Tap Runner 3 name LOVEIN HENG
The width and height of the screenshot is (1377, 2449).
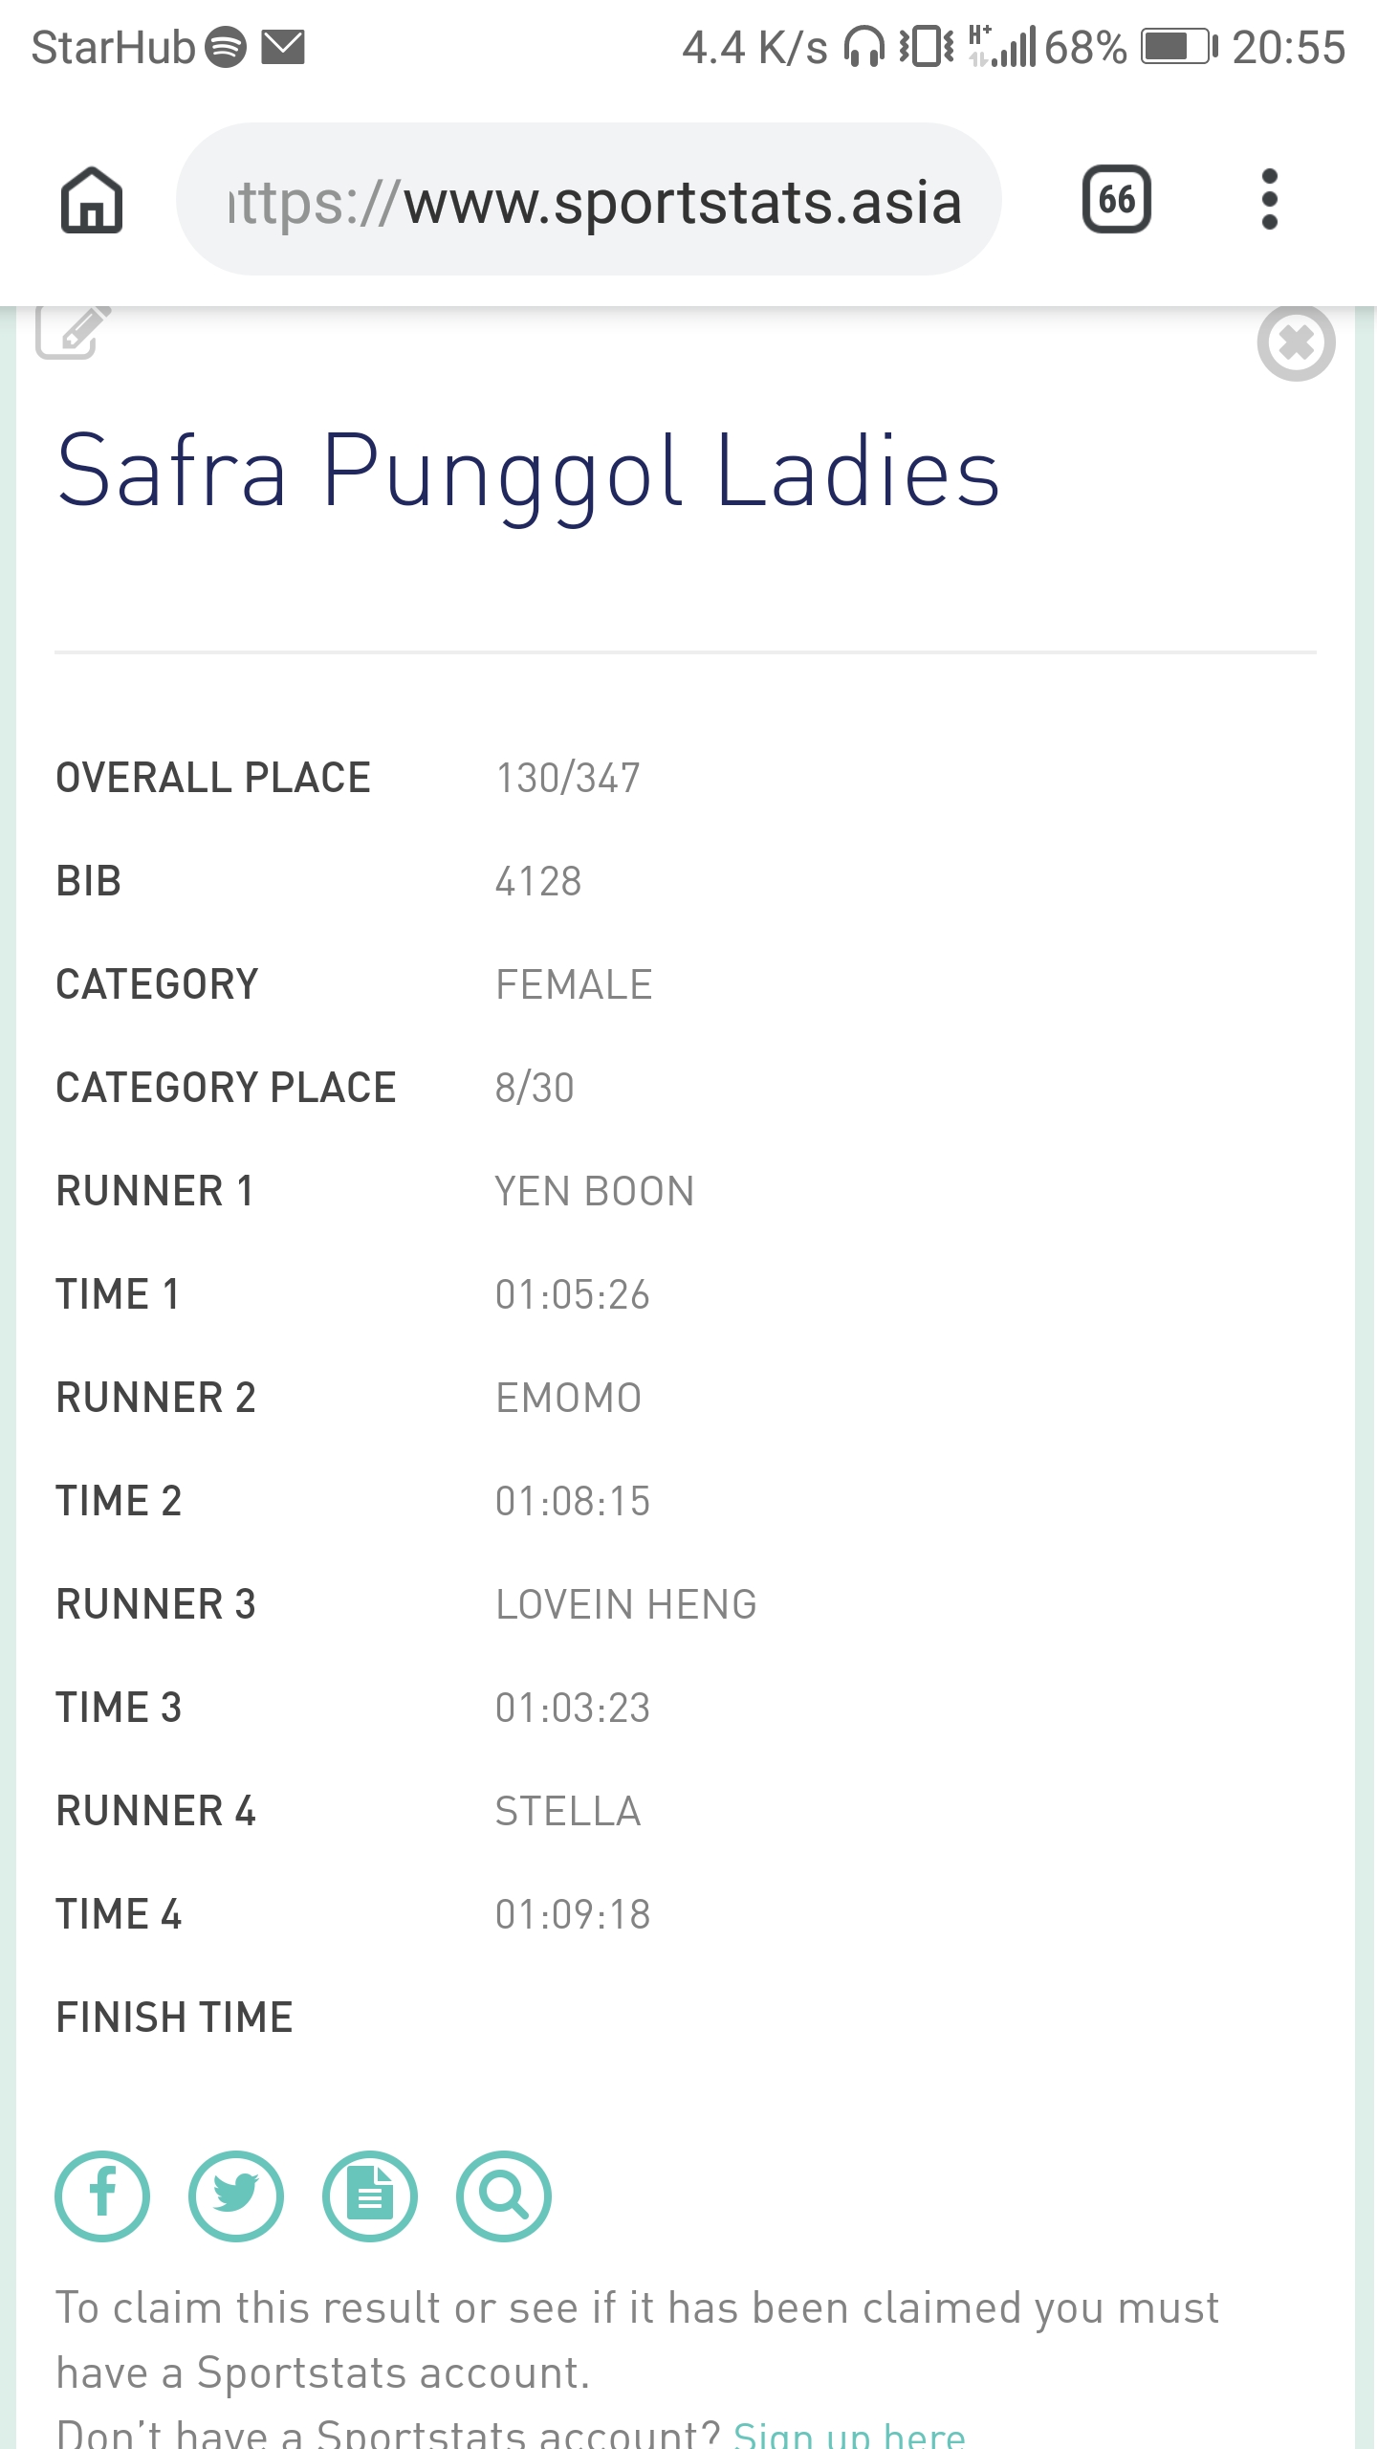click(x=625, y=1604)
